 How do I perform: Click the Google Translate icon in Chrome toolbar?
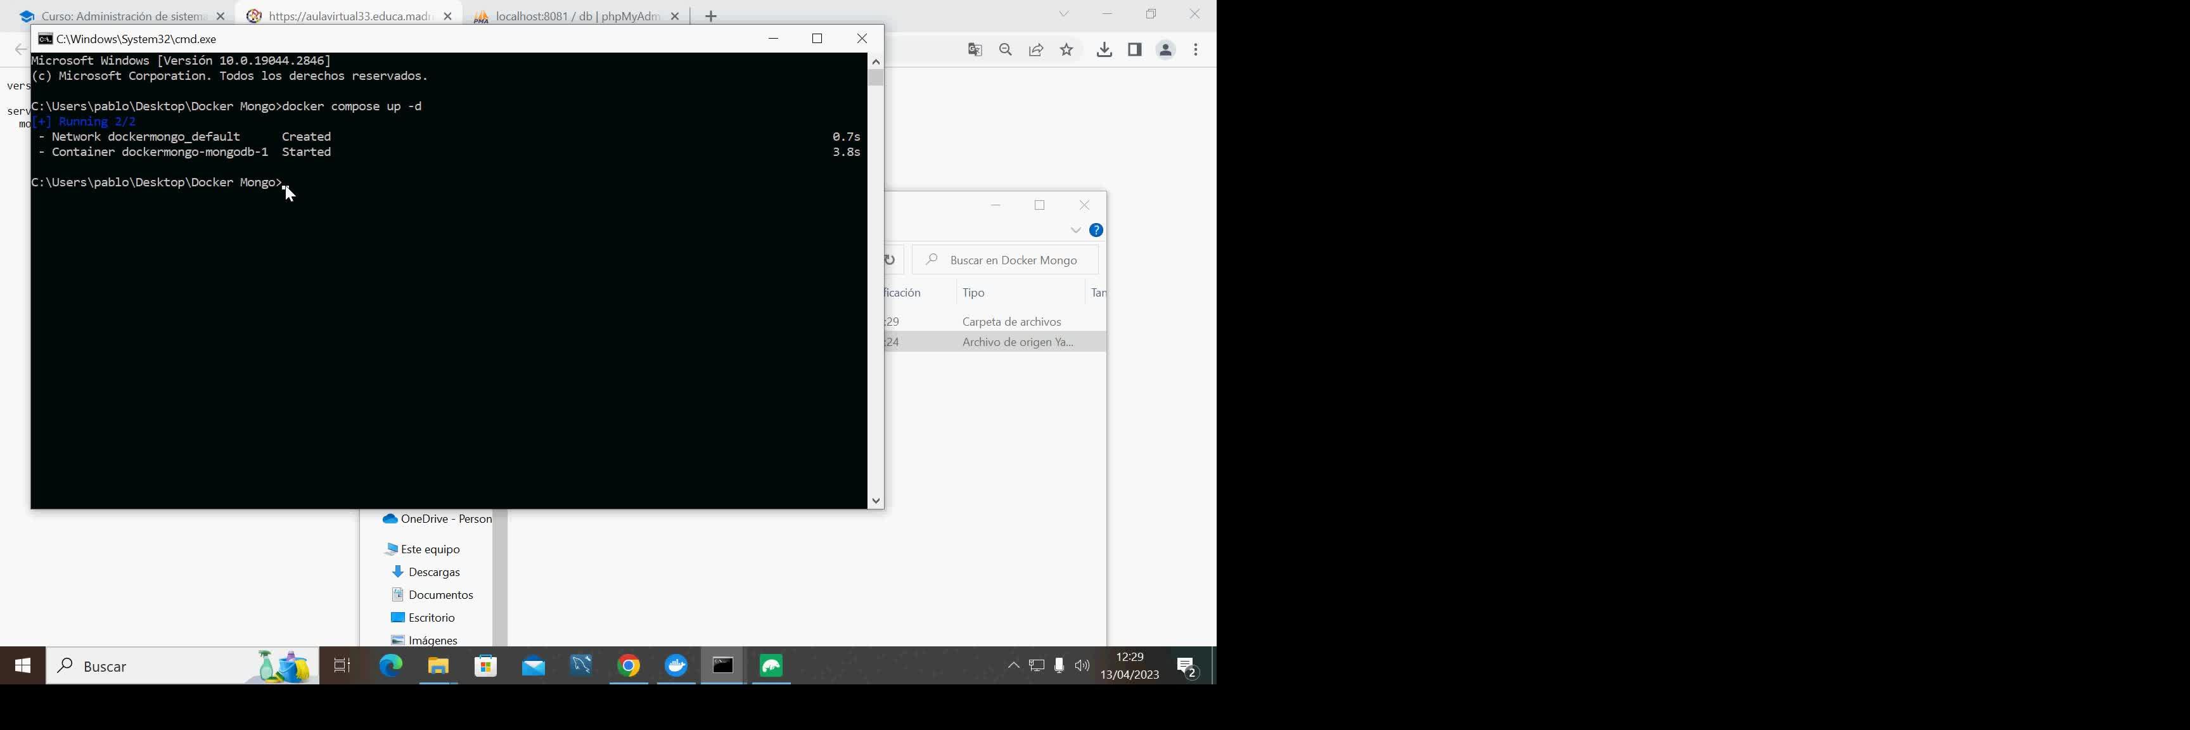[975, 50]
